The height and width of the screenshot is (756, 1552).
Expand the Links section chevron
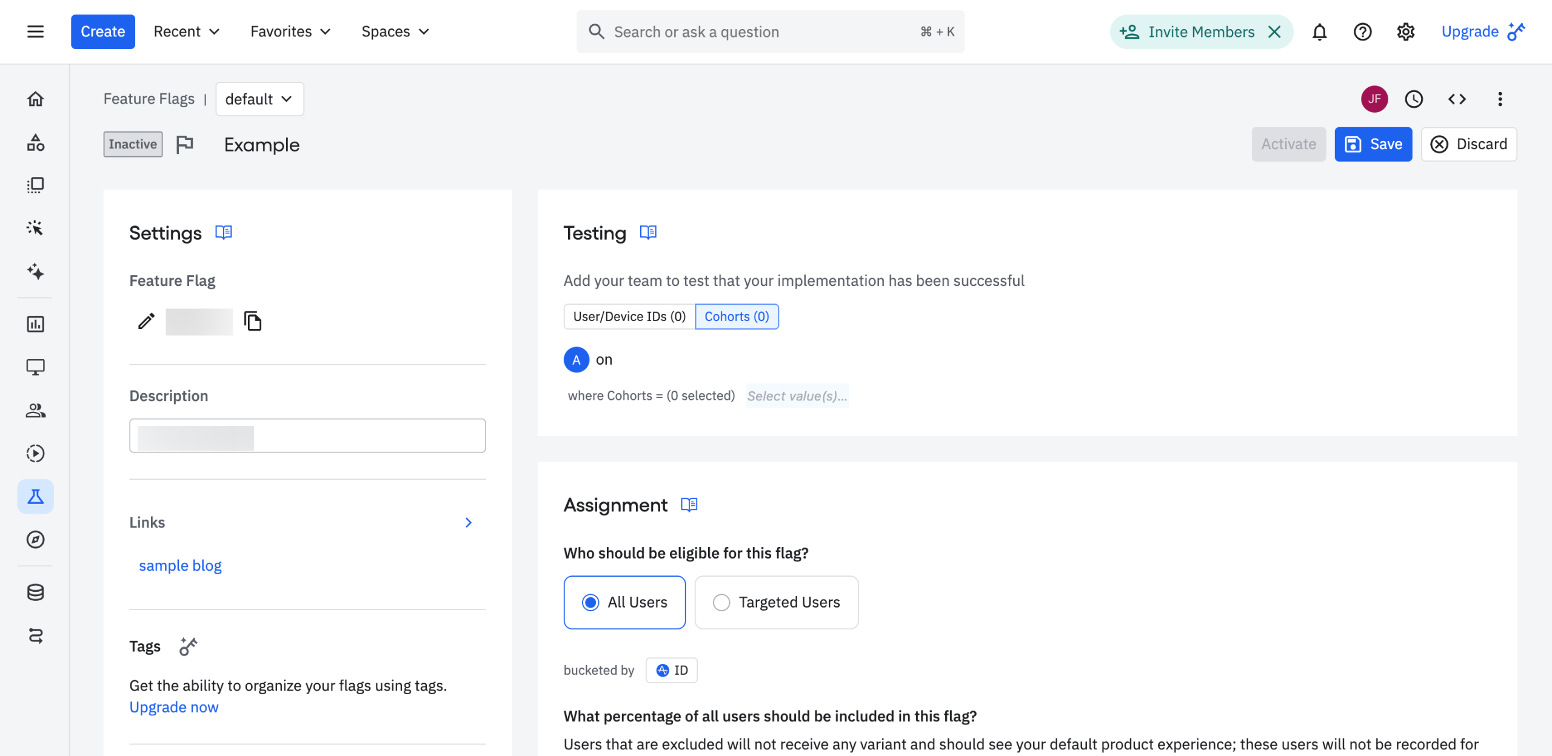[468, 522]
